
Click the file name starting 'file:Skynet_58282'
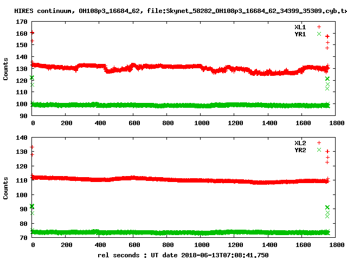click(247, 11)
